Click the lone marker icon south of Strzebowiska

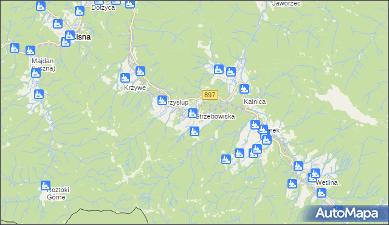pos(194,131)
